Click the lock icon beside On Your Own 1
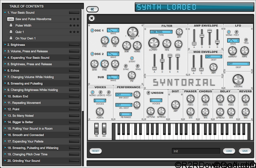This screenshot has width=256, height=168. (x=11, y=38)
